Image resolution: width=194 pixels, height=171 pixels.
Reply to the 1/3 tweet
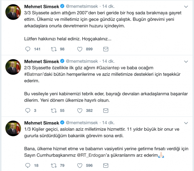(x=28, y=165)
